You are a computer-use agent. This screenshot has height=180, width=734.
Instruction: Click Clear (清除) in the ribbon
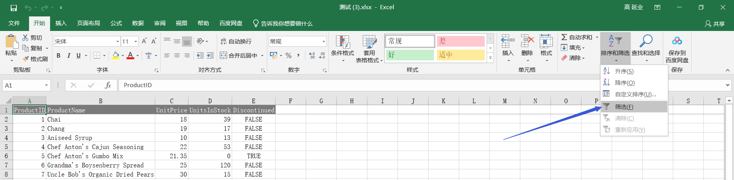573,58
